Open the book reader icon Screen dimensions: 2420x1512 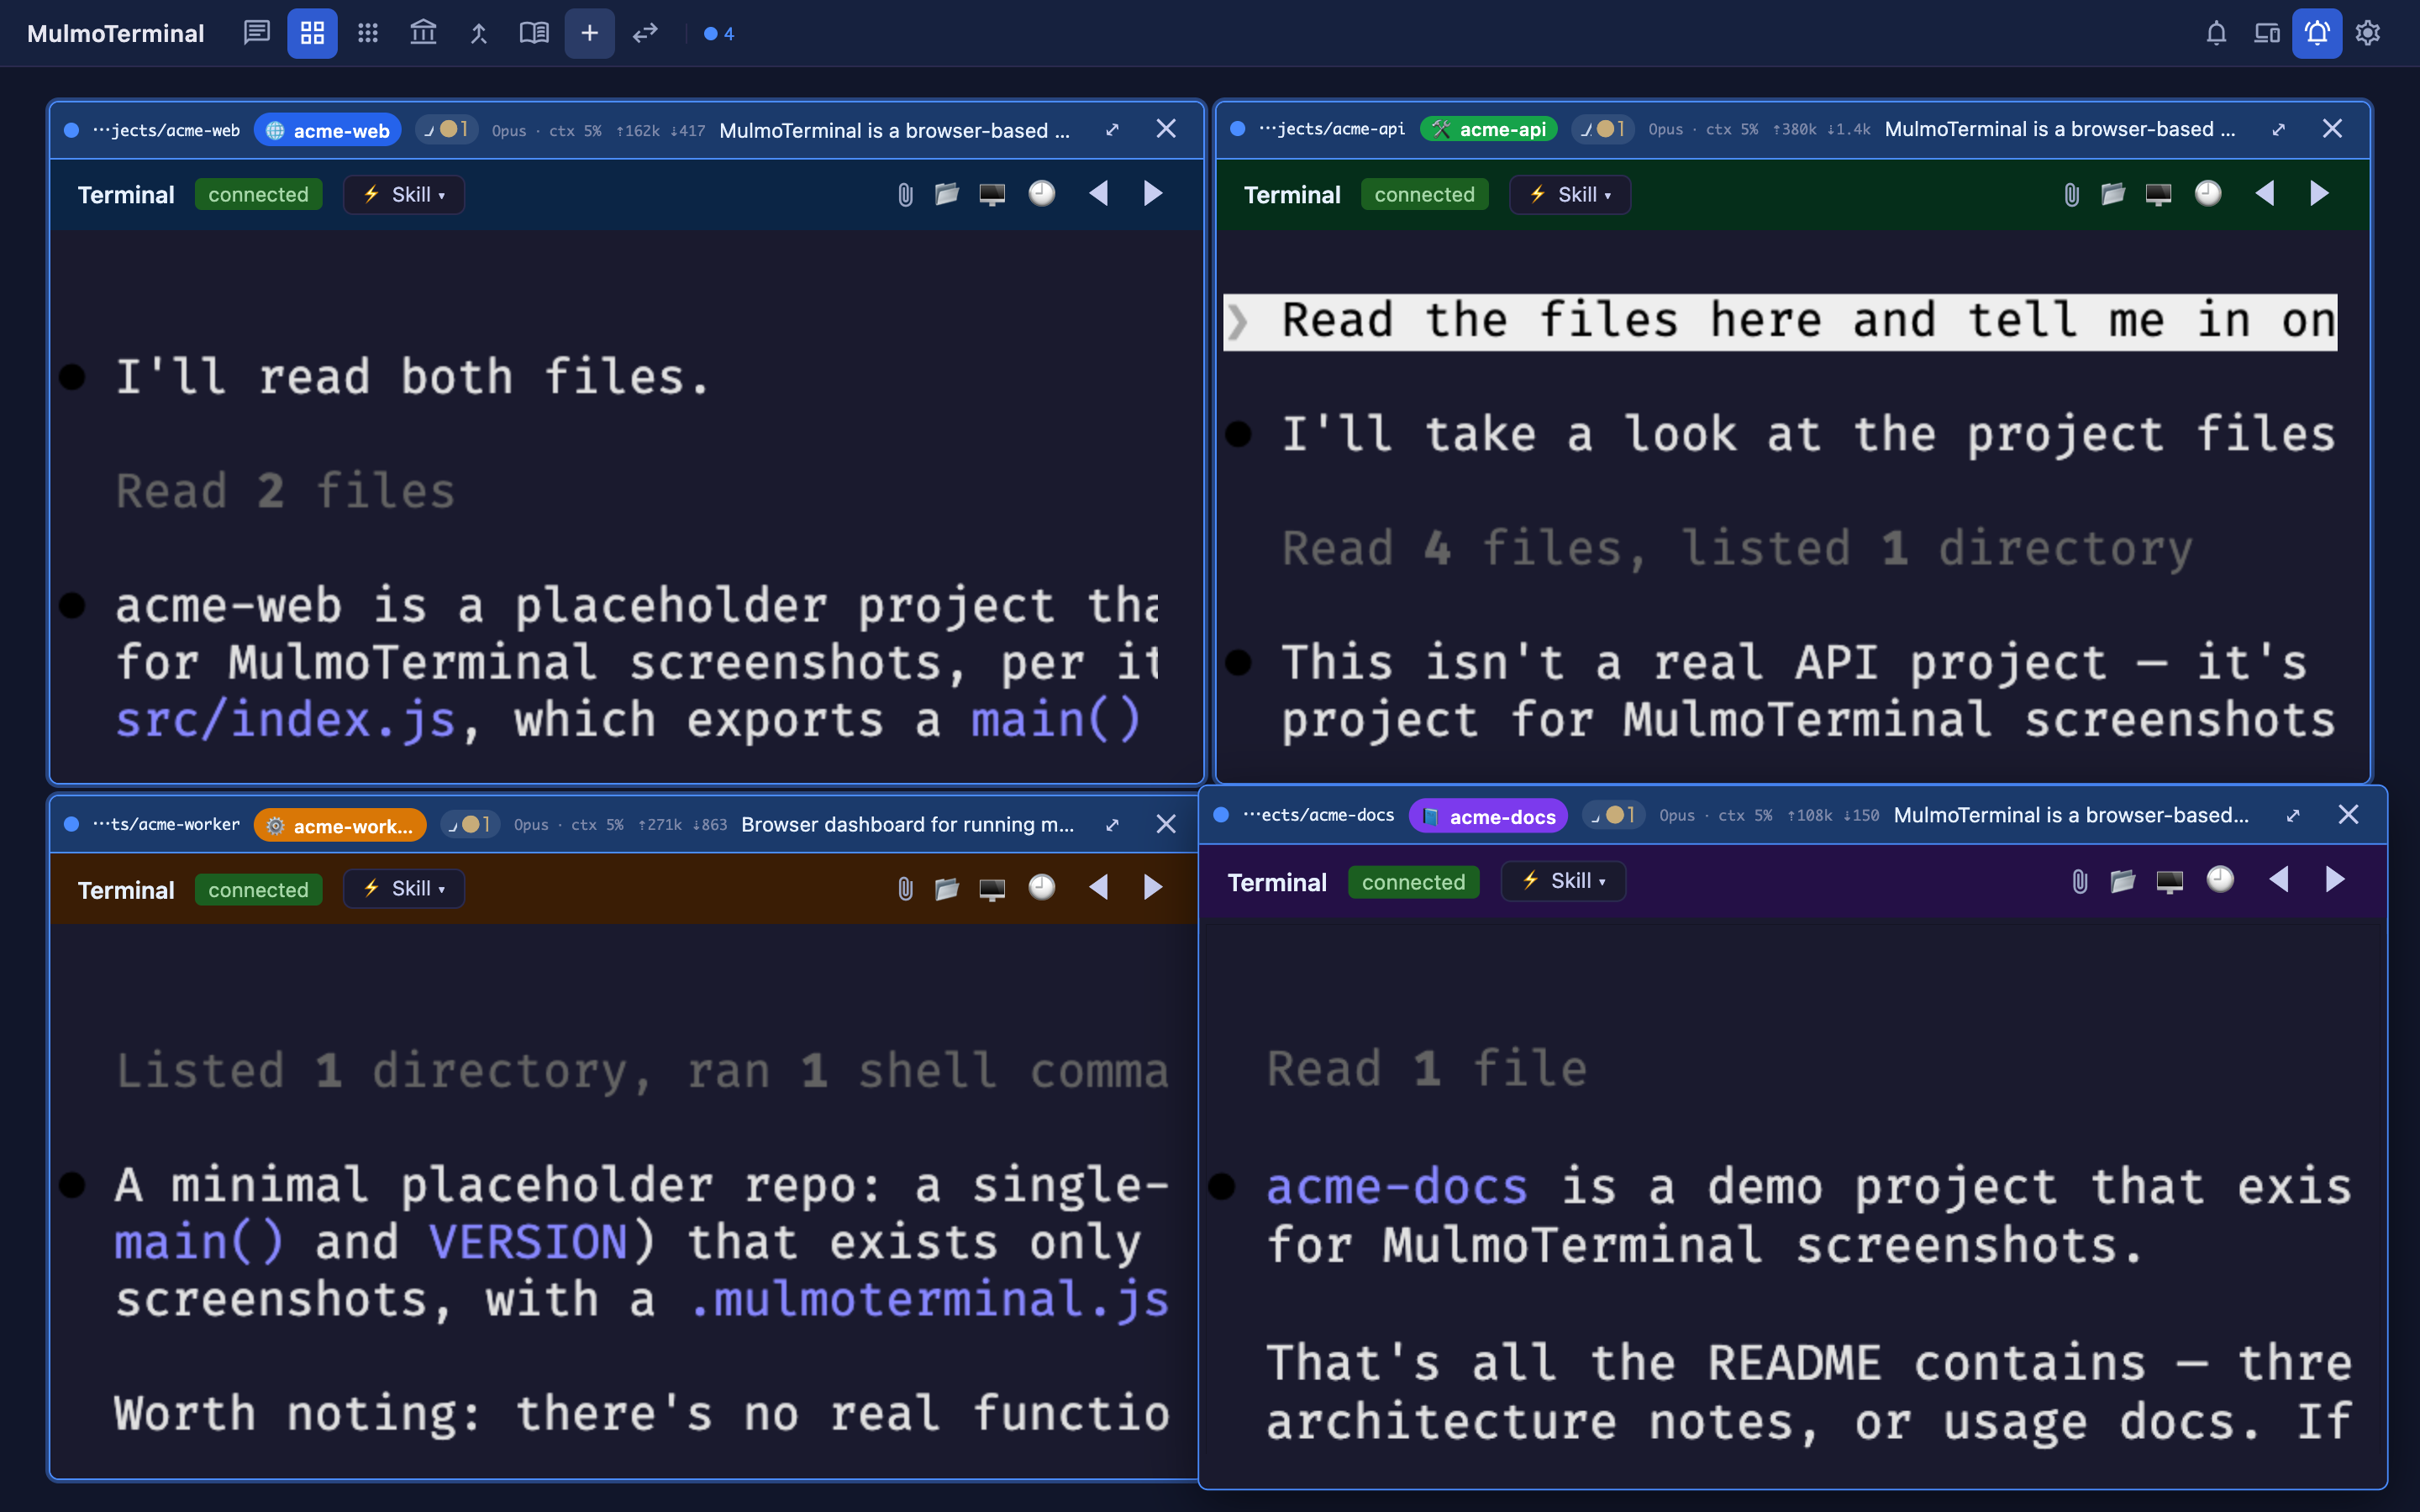534,33
